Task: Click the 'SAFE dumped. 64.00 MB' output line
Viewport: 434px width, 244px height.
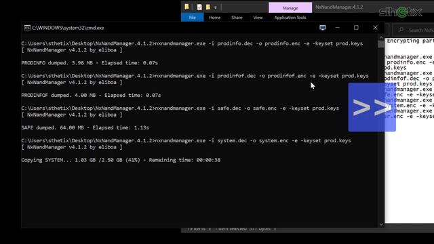Action: click(x=85, y=127)
